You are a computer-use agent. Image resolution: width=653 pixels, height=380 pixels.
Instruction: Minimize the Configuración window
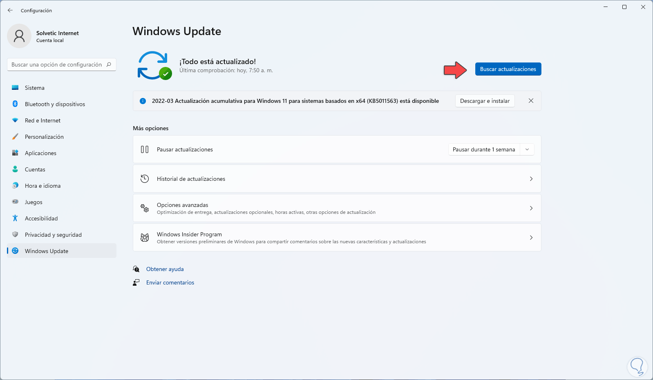pos(606,7)
